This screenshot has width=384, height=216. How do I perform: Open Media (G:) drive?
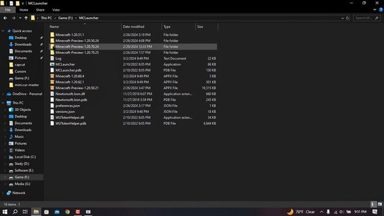(x=22, y=184)
